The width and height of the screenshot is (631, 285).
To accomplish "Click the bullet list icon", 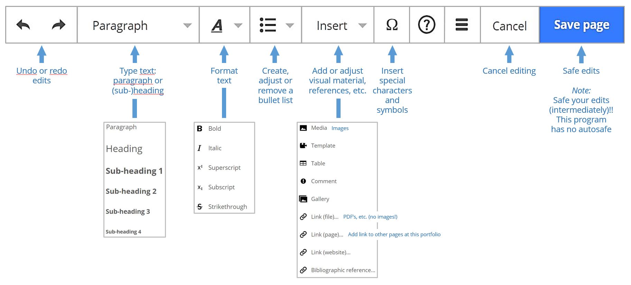I will pyautogui.click(x=268, y=25).
